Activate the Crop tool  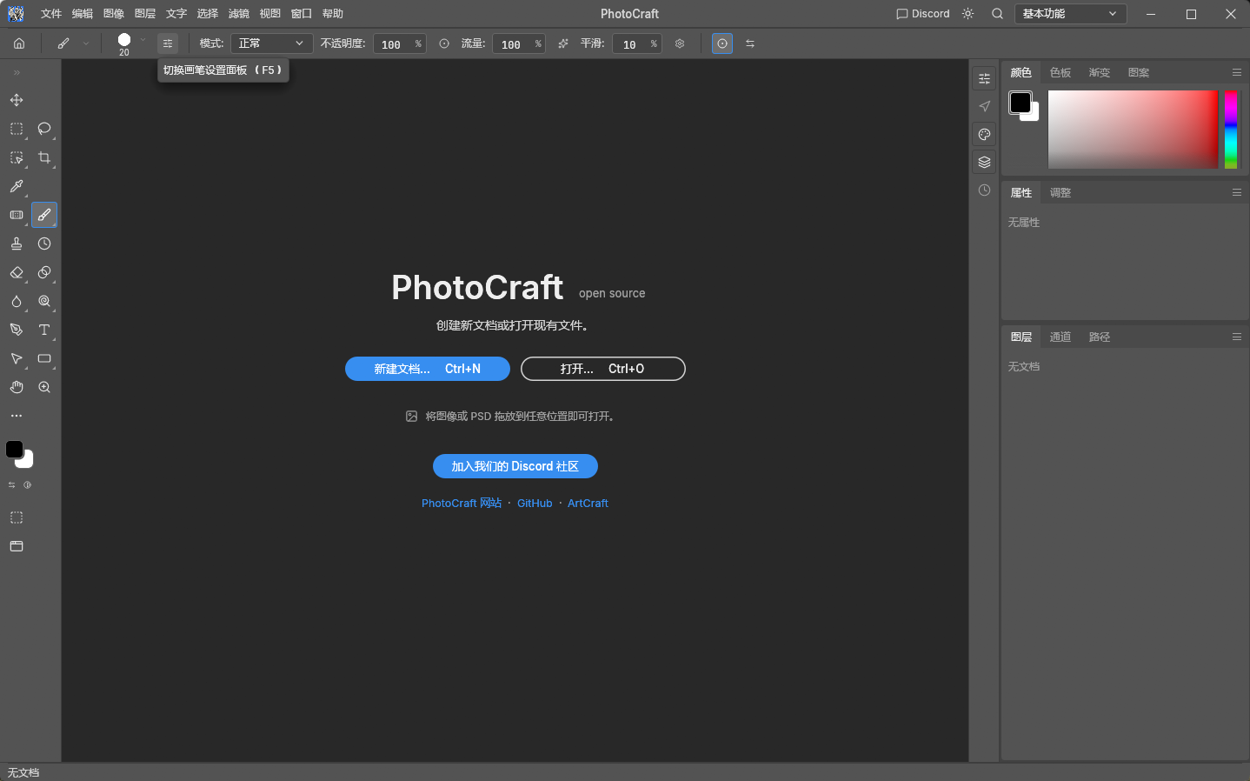[x=44, y=157]
